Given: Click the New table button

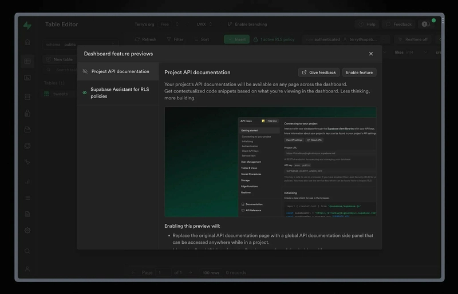Looking at the screenshot, I should (60, 59).
